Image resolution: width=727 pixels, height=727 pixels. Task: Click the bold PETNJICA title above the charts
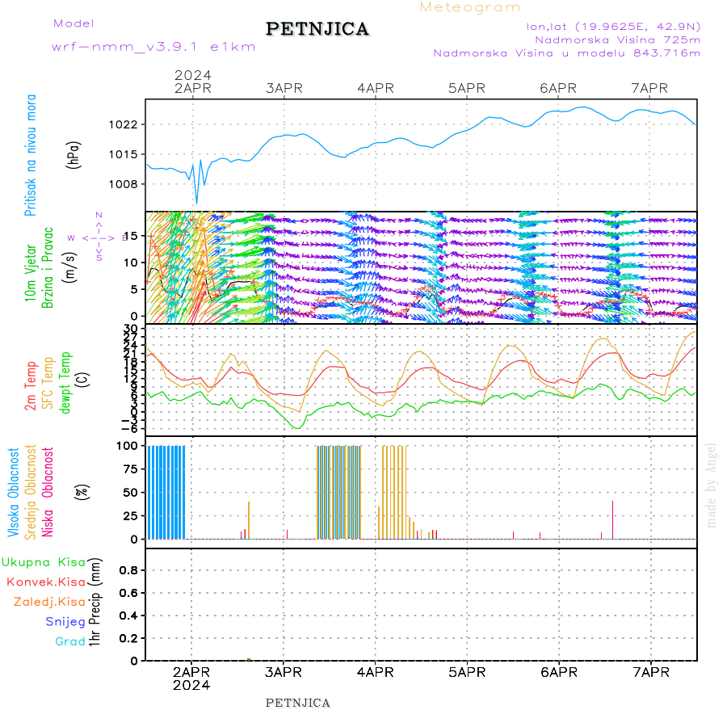(x=317, y=29)
